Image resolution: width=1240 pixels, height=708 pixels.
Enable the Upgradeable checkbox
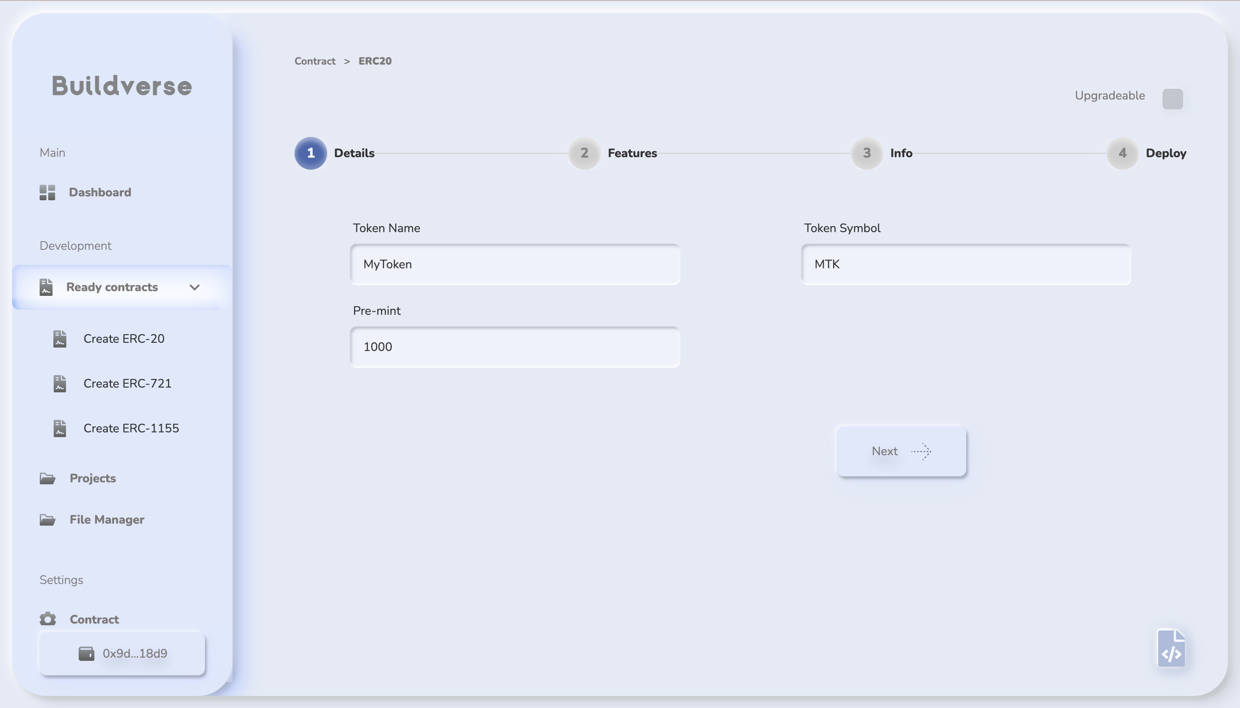(x=1172, y=99)
